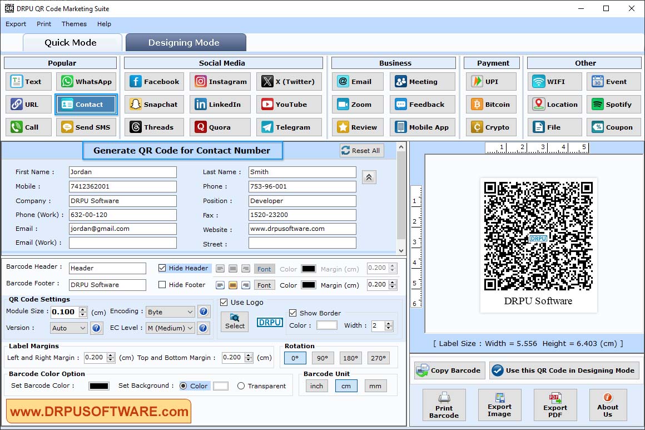Open the Print menu
This screenshot has height=430, width=645.
[44, 24]
